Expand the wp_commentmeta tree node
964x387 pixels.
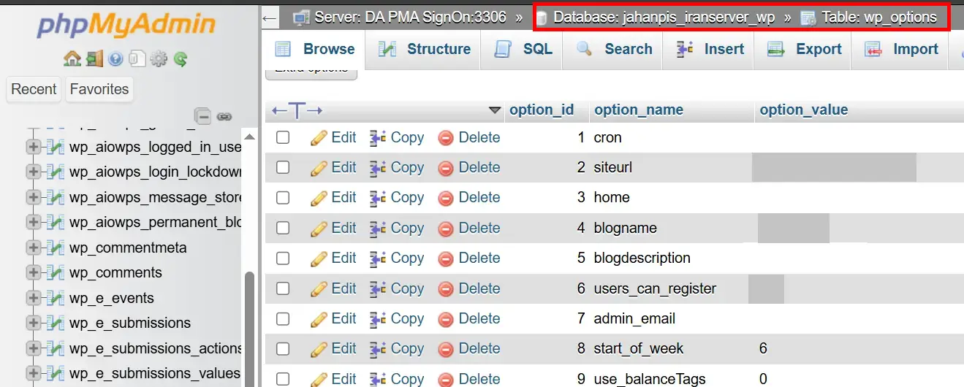(33, 248)
